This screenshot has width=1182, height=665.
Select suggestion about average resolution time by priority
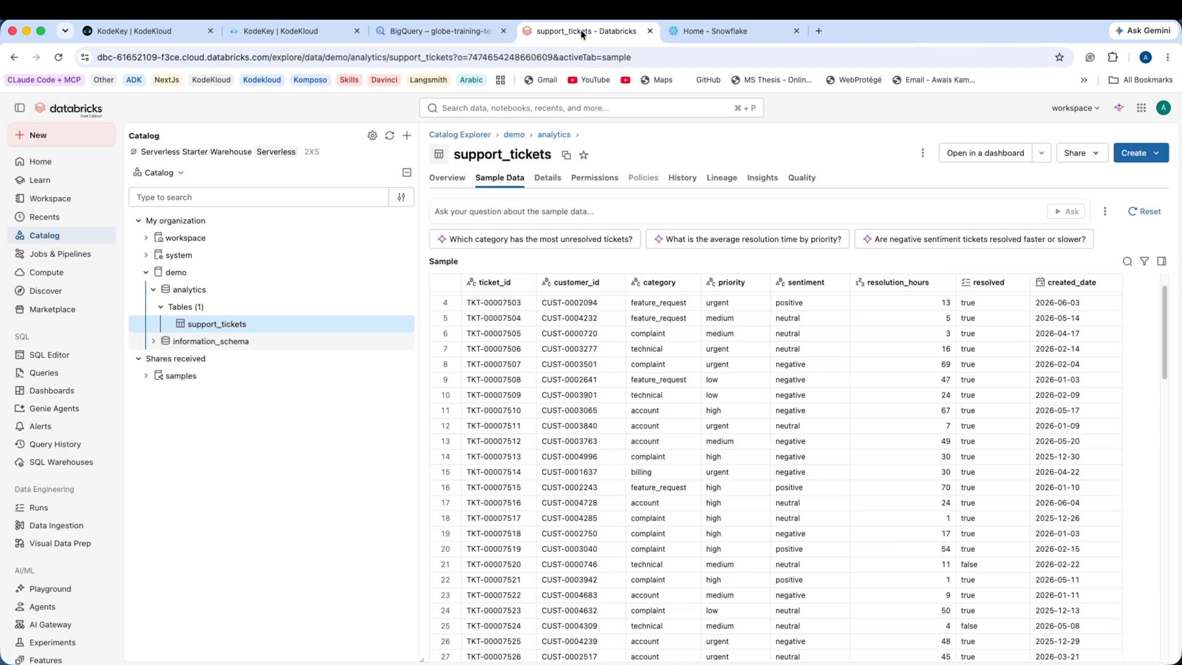click(x=747, y=239)
